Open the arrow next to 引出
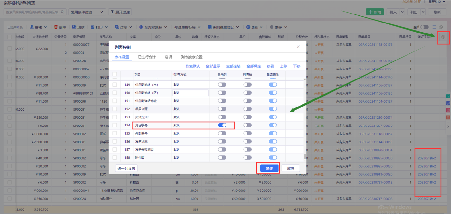Screen dimensions: 451x214 [x=423, y=12]
